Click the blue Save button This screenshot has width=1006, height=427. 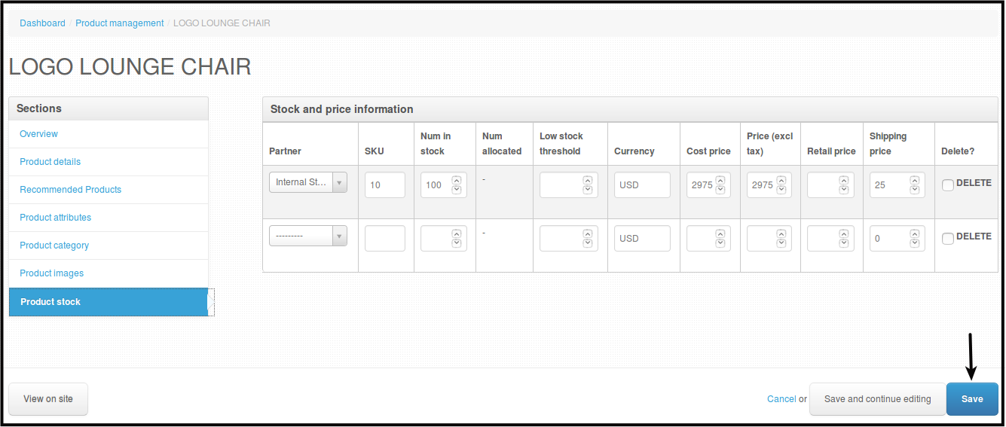click(x=972, y=399)
